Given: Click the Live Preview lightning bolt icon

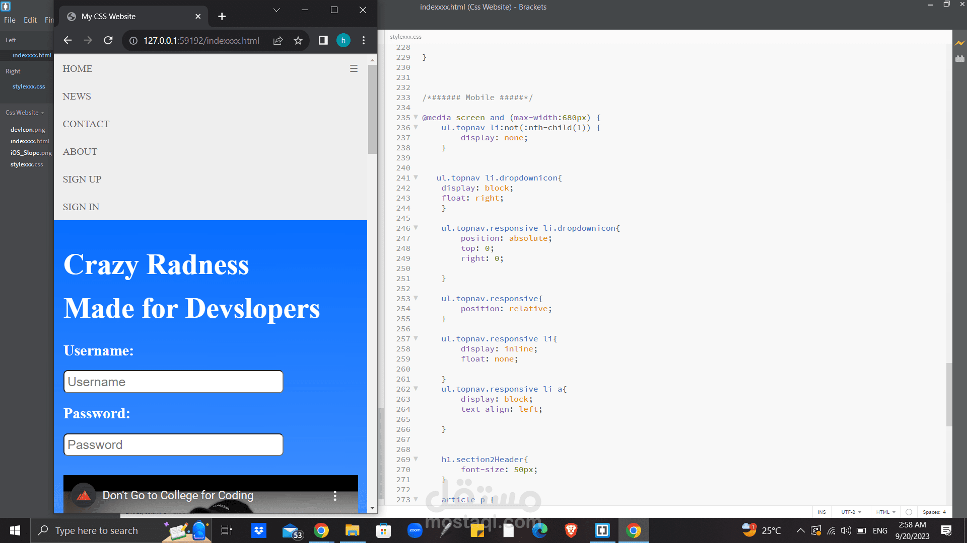Looking at the screenshot, I should point(959,43).
